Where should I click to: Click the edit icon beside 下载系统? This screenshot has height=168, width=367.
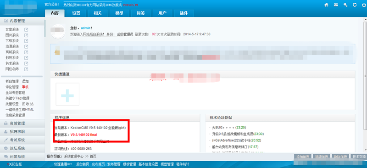click(x=26, y=41)
